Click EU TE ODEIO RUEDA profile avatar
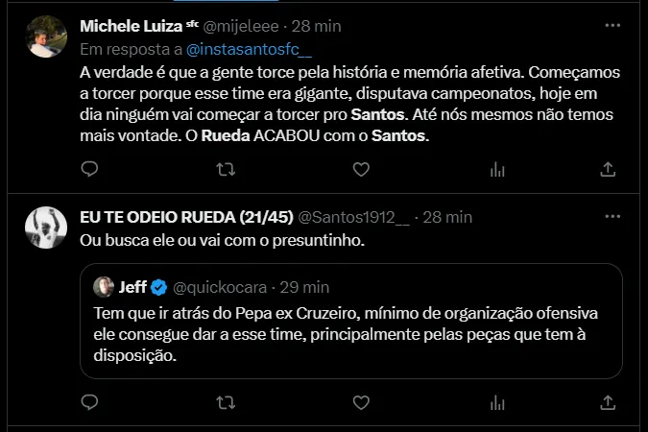Viewport: 648px width, 432px height. 45,228
